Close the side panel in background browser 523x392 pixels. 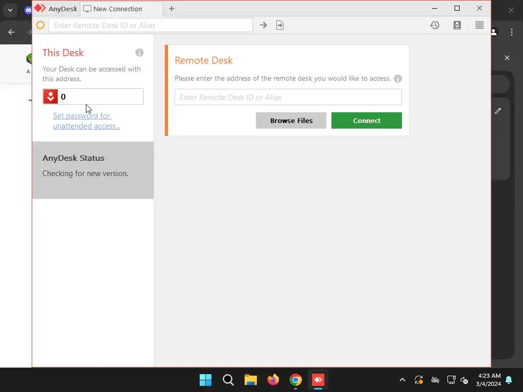pyautogui.click(x=507, y=58)
